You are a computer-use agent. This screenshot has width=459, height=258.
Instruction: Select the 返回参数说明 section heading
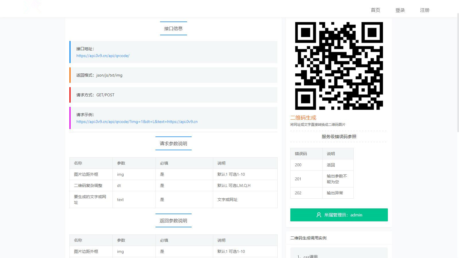(173, 220)
